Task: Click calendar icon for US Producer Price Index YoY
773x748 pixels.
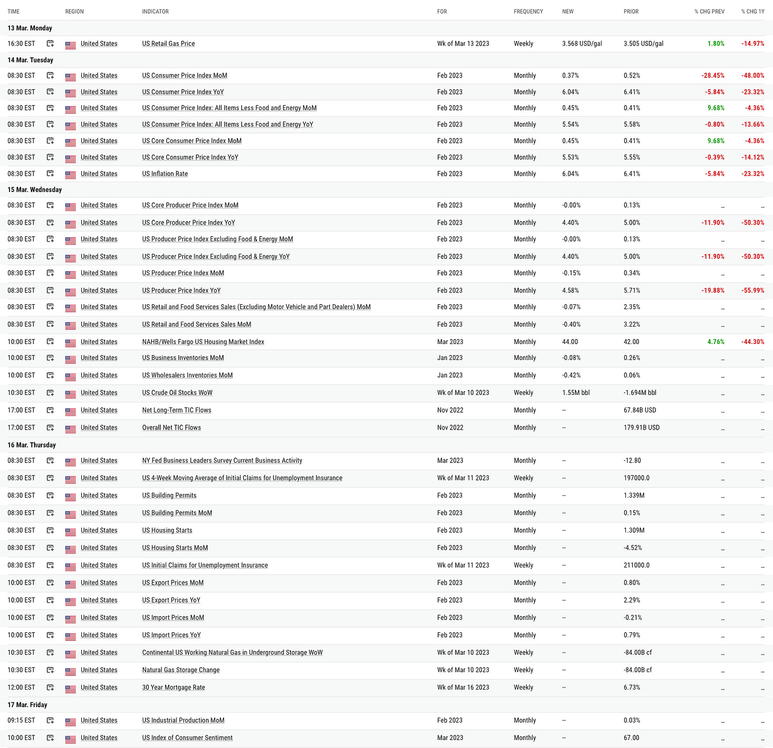Action: pyautogui.click(x=50, y=290)
